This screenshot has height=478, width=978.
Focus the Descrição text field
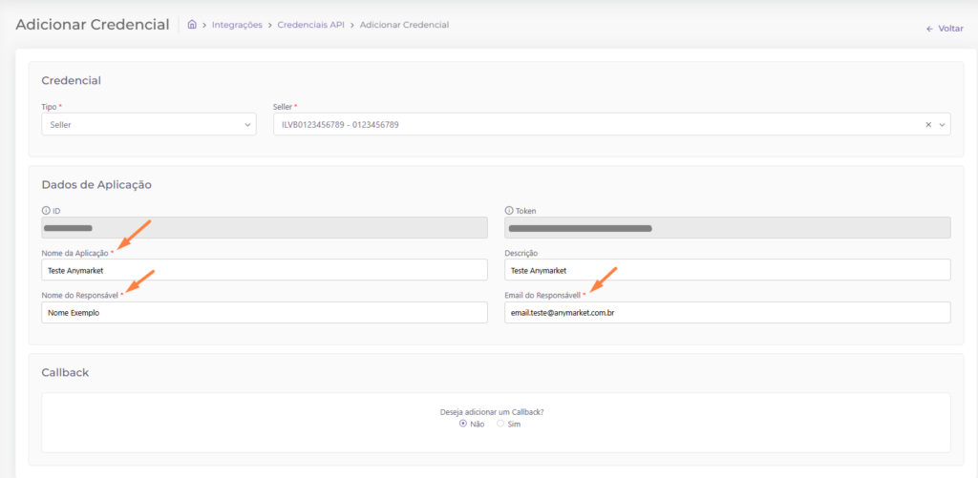pyautogui.click(x=727, y=270)
